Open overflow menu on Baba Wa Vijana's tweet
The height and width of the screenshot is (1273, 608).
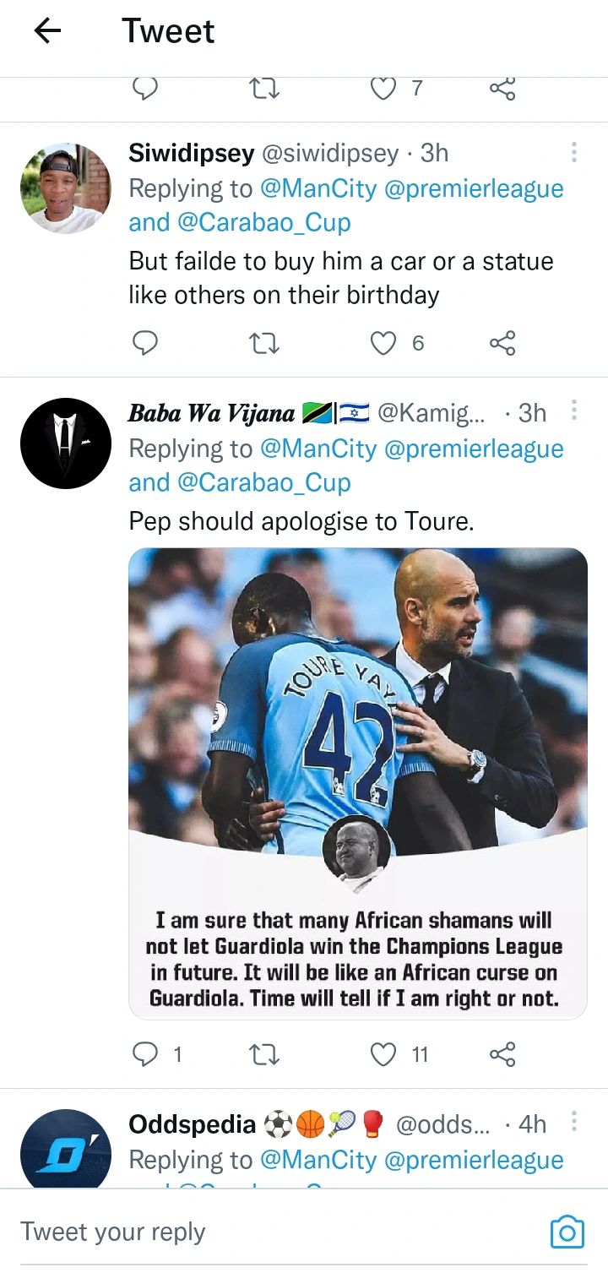click(x=573, y=411)
